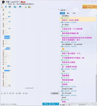Click the magic emoticon wand icon
The height and width of the screenshot is (106, 97).
7,93
